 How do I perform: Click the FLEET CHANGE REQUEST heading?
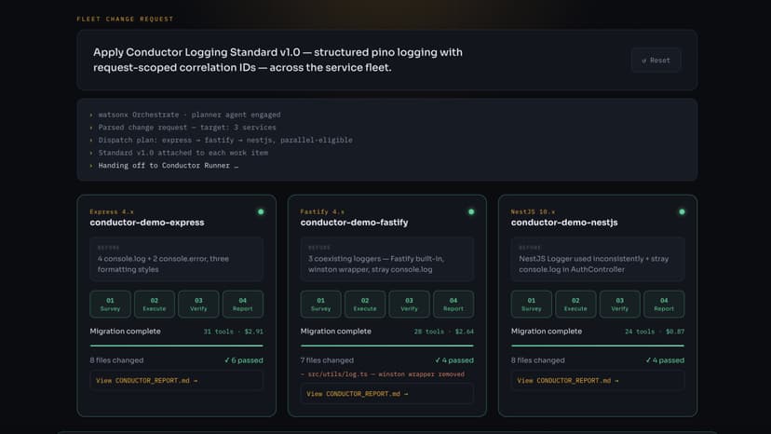pyautogui.click(x=125, y=19)
